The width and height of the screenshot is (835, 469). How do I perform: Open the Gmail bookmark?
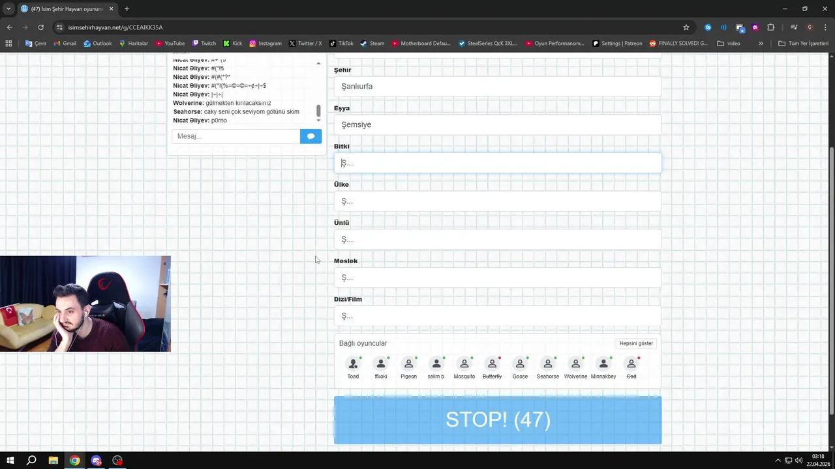(x=65, y=44)
